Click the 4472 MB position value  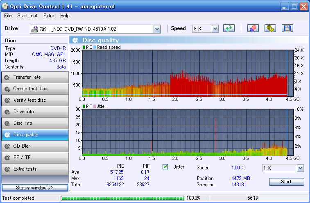(x=241, y=178)
